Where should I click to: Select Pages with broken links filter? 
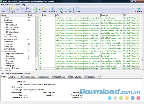[15, 54]
